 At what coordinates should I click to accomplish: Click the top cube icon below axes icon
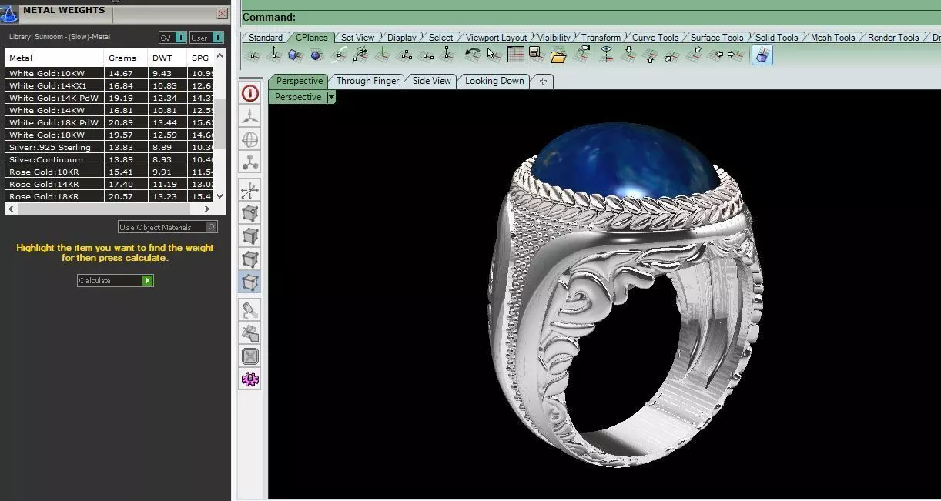coord(250,213)
